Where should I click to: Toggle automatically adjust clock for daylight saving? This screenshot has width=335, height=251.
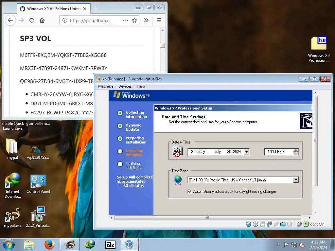tap(189, 192)
